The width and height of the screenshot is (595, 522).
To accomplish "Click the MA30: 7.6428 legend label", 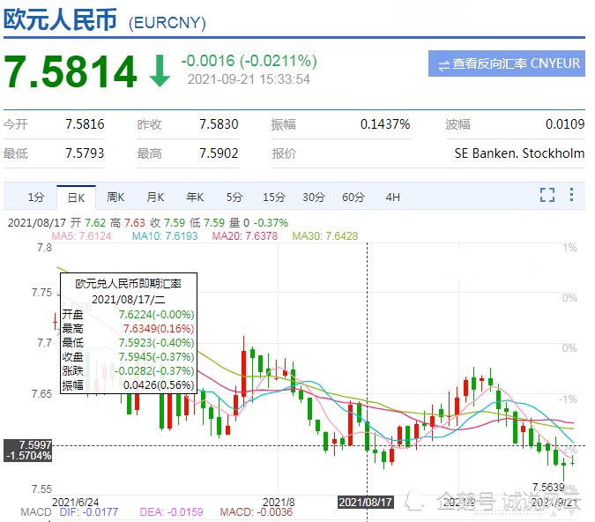I will tap(324, 236).
